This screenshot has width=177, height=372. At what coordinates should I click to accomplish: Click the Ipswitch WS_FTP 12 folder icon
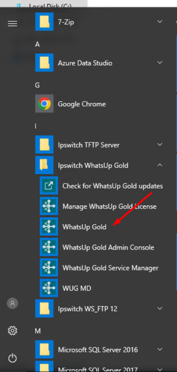(x=44, y=309)
